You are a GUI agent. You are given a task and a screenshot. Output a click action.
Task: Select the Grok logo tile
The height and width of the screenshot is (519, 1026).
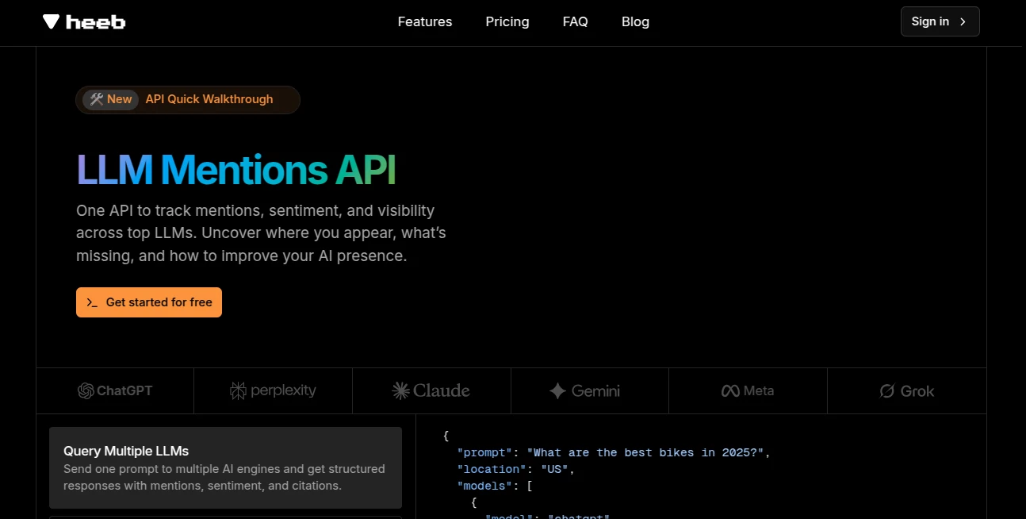(x=907, y=390)
